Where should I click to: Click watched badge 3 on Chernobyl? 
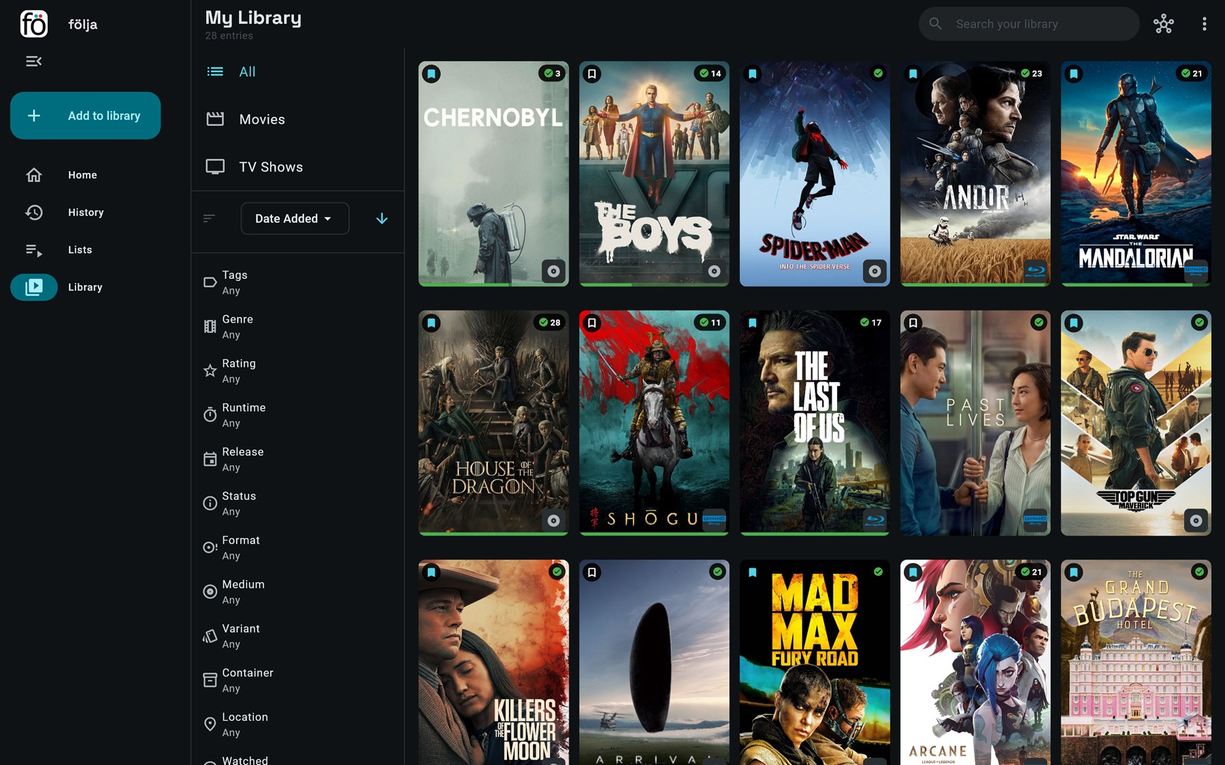(552, 73)
